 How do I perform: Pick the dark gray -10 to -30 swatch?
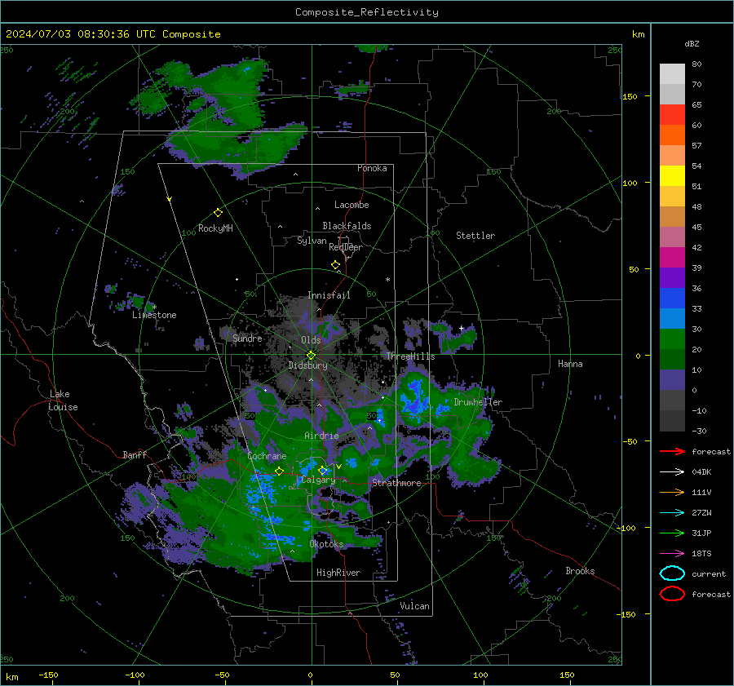tap(672, 421)
